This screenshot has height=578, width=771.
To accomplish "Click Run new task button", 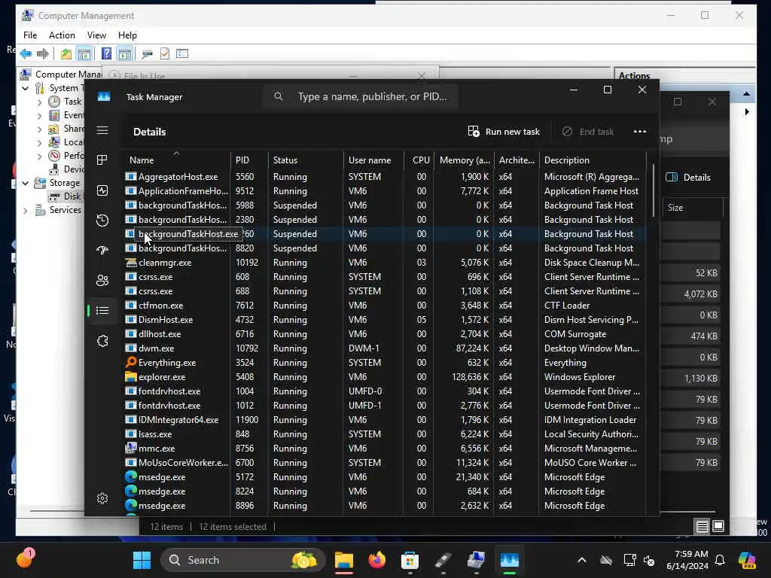I will click(504, 131).
